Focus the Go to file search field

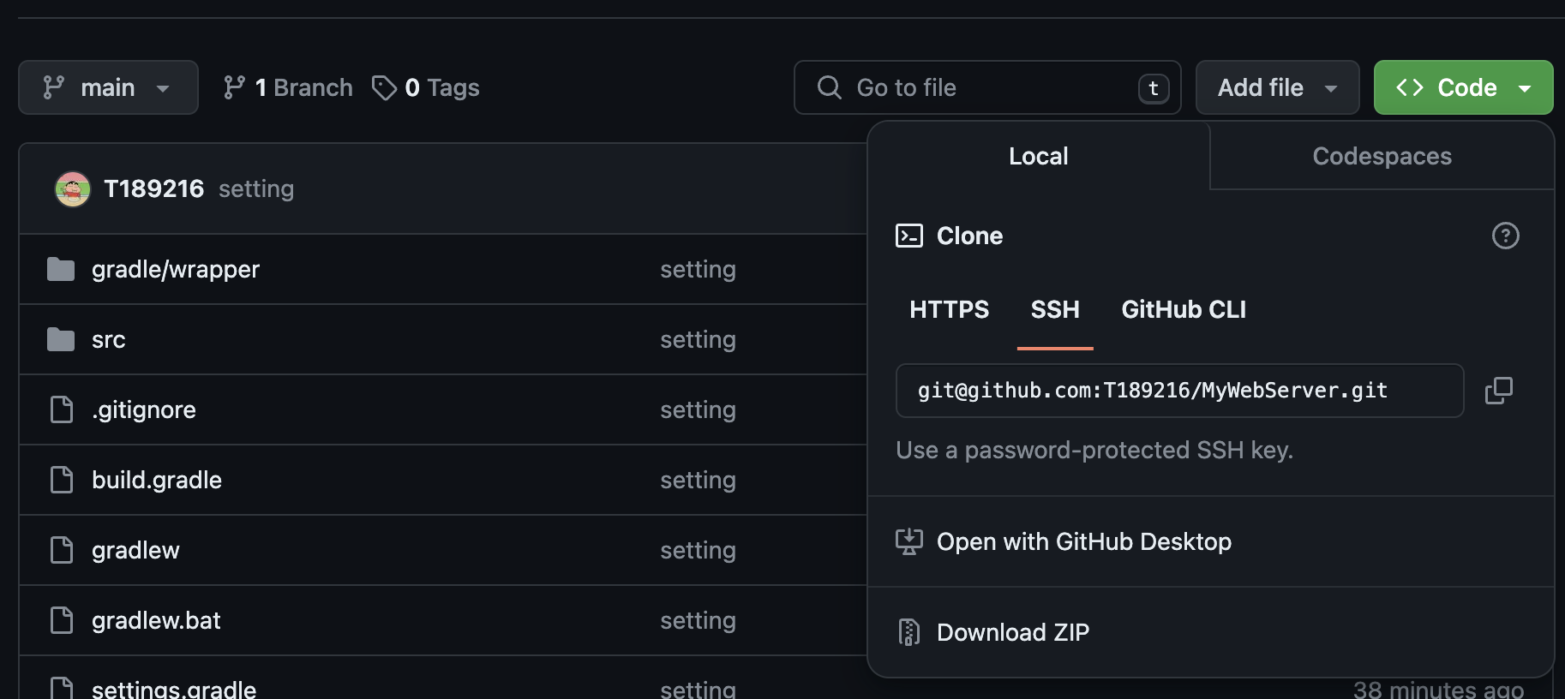986,87
